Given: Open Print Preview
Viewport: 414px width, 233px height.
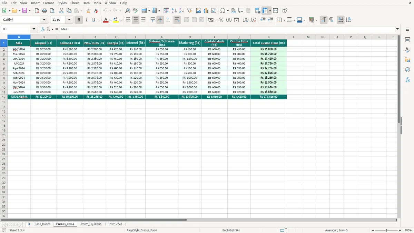Looking at the screenshot, I should tap(52, 11).
